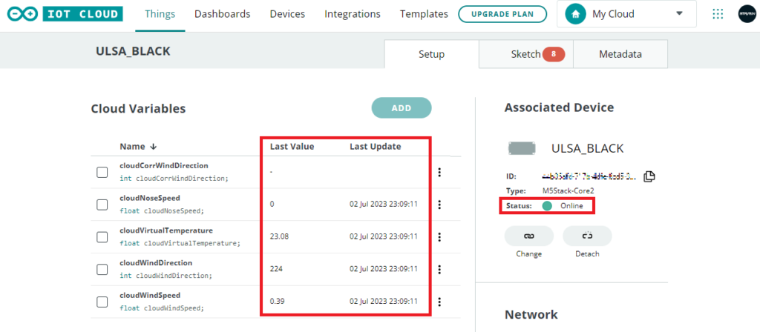Click the cloudWindSpeed variable name
This screenshot has height=332, width=760.
pos(149,295)
